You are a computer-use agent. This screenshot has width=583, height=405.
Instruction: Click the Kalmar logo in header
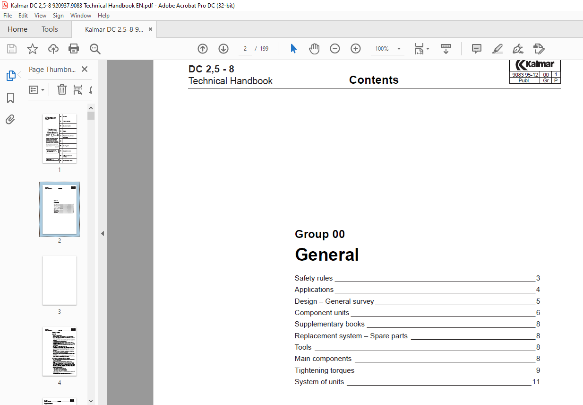[535, 65]
